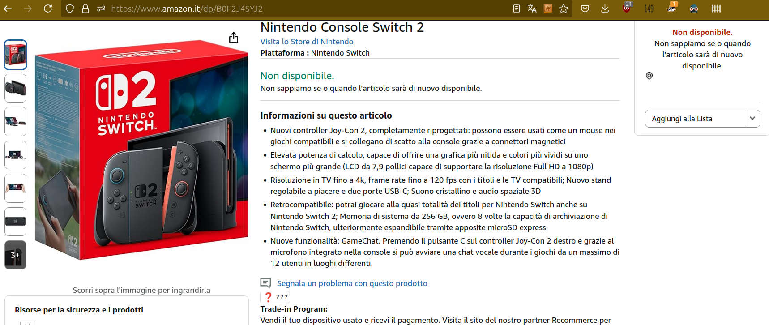Open the uBlock Origin extension
Viewport: 769px width, 325px height.
627,8
